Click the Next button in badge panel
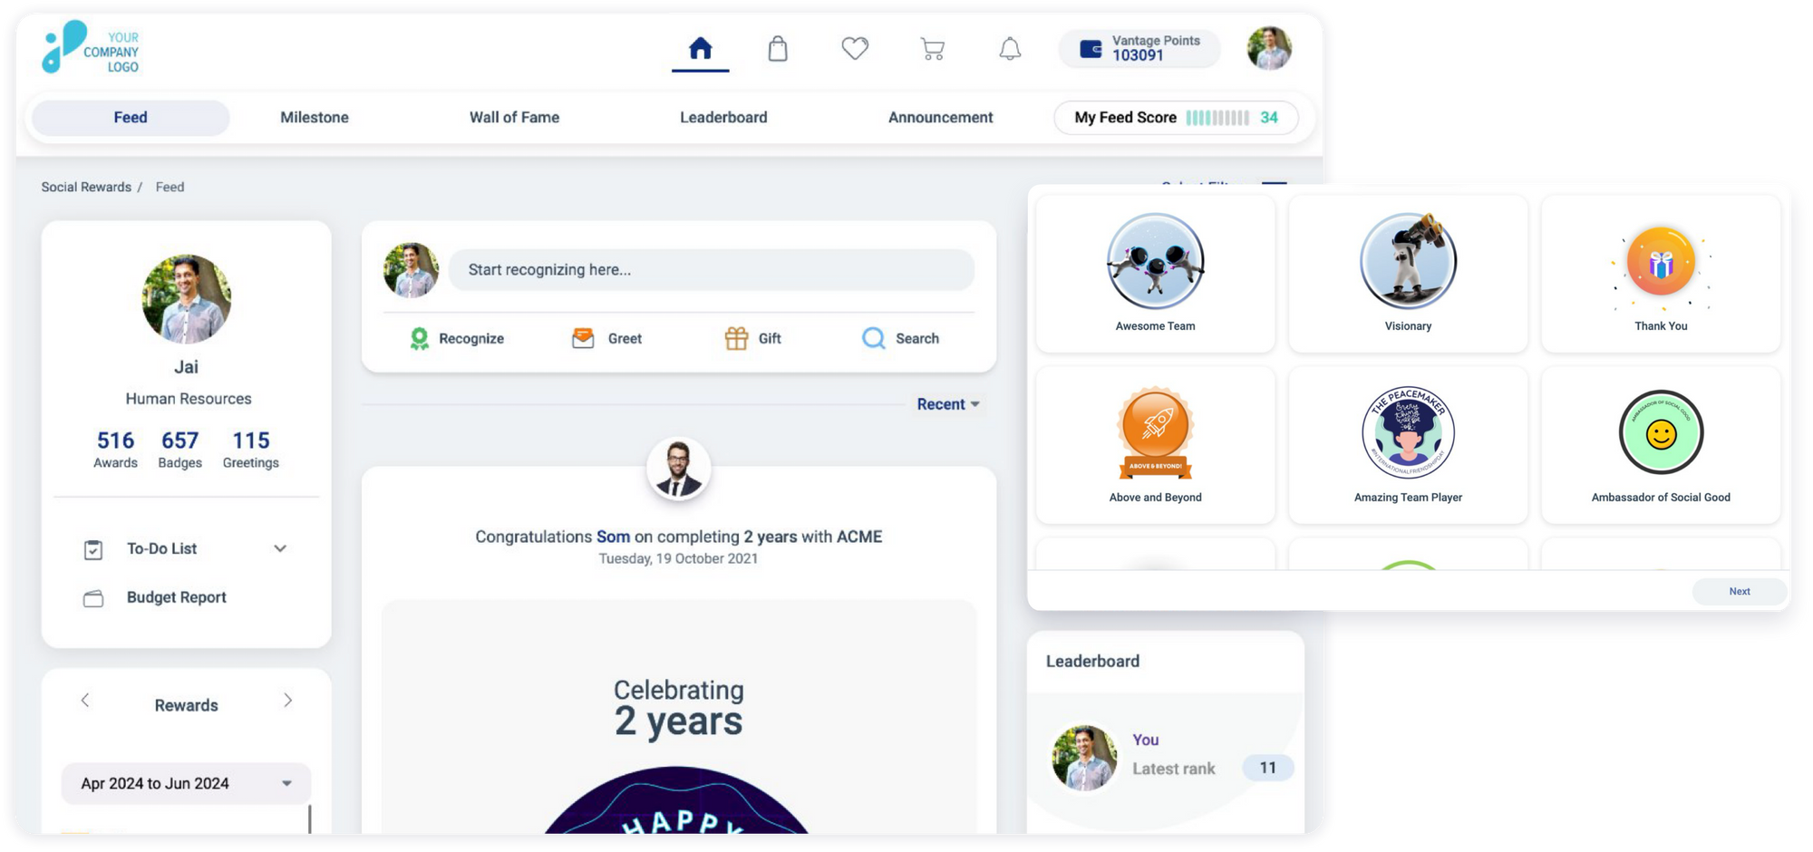Screen dimensions: 1813x852 coord(1739,591)
